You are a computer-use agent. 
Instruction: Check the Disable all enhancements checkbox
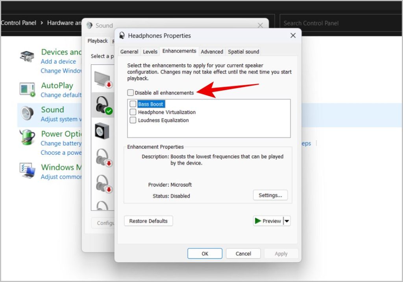point(131,93)
